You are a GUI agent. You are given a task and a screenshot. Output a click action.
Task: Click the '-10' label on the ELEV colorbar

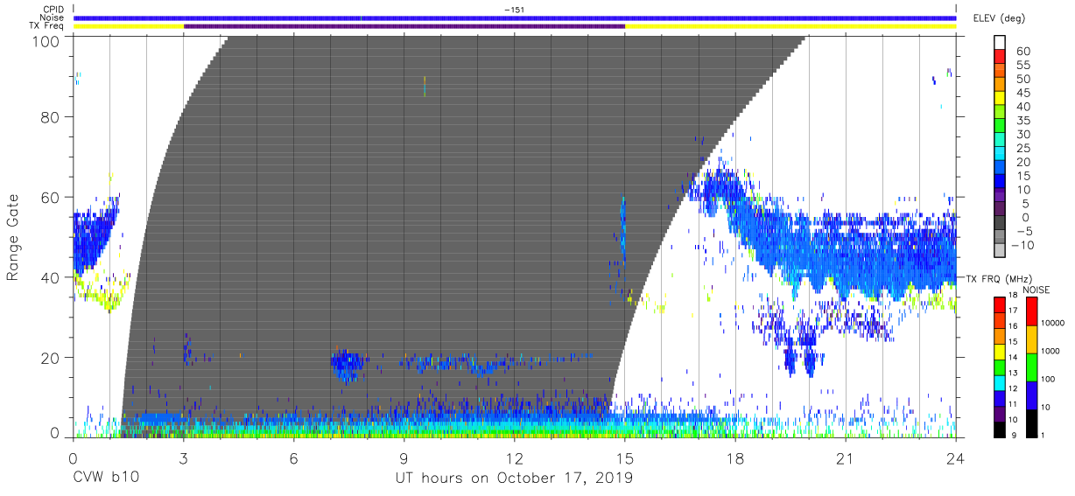tap(1022, 245)
